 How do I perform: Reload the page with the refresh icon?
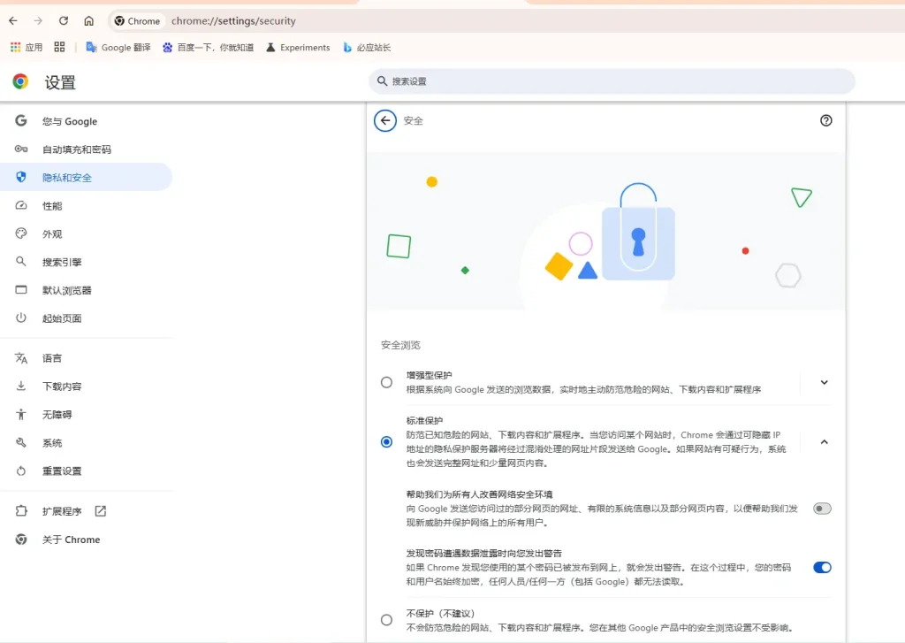click(64, 21)
